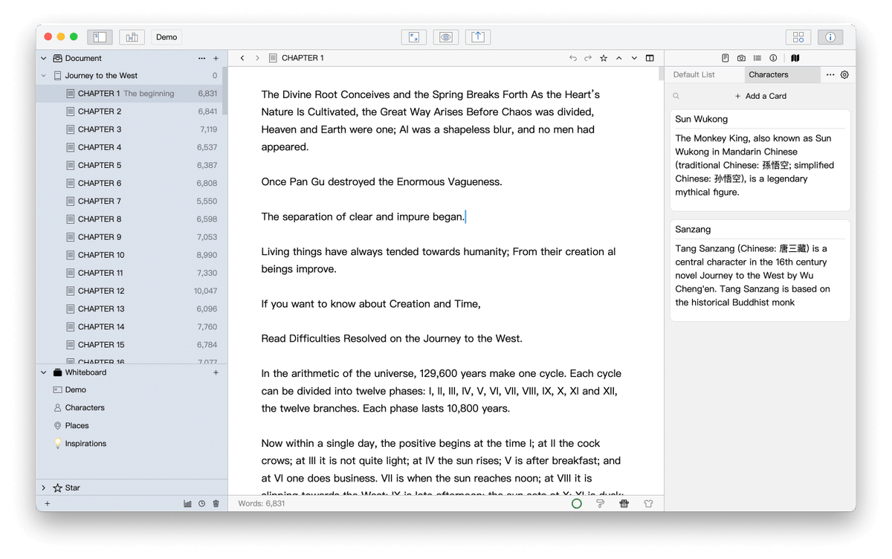This screenshot has height=559, width=892.
Task: Toggle split editor view icon
Action: point(650,58)
